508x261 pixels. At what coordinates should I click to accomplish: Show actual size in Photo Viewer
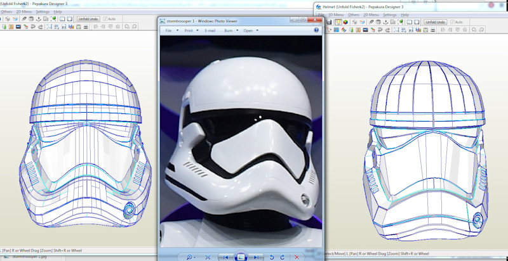click(208, 257)
